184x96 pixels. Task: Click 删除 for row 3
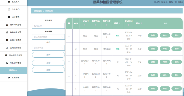pos(176,62)
